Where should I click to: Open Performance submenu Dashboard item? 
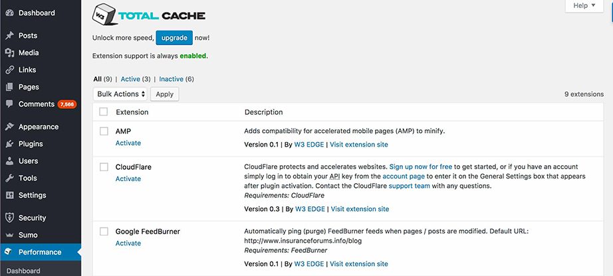[23, 271]
